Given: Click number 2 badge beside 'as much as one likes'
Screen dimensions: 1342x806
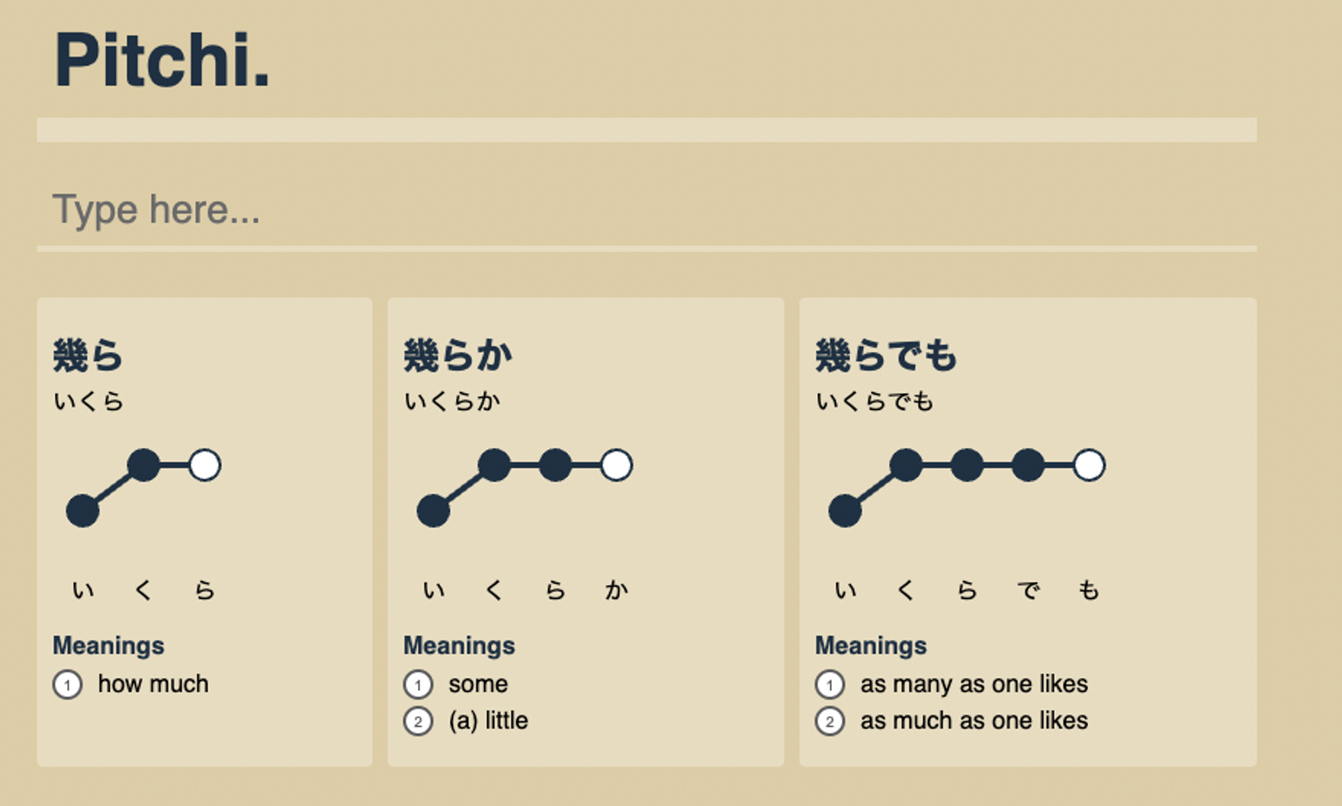Looking at the screenshot, I should pyautogui.click(x=830, y=721).
